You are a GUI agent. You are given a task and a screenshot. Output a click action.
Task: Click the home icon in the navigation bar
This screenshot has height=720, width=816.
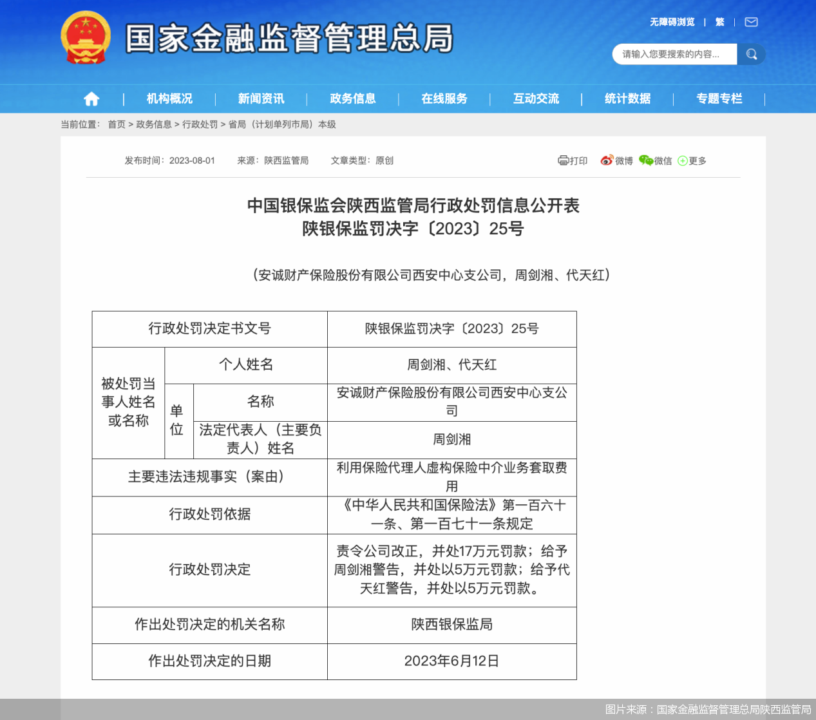pos(91,98)
